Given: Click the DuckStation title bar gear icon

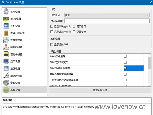Looking at the screenshot, I should [3, 2].
